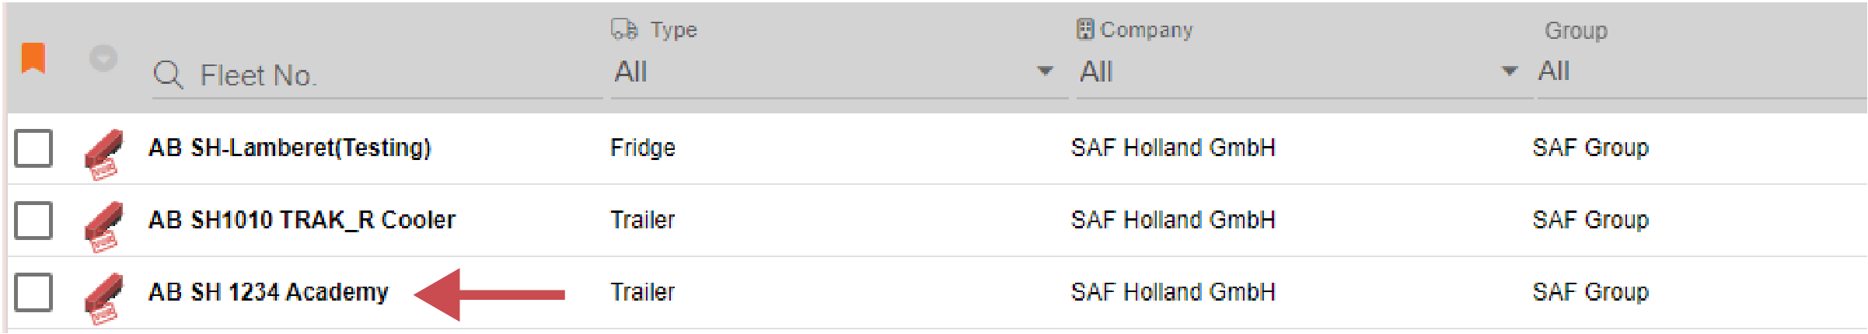Screen dimensions: 1868x334
Task: Select the AB SH1010 TRAK_R Cooler checkbox
Action: point(33,220)
